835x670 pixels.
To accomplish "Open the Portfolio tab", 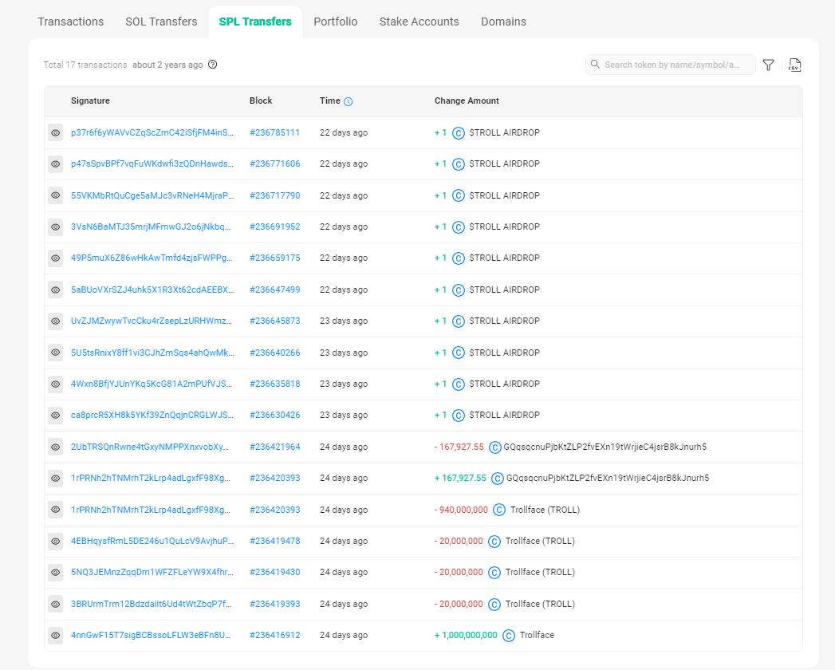I will (x=336, y=22).
